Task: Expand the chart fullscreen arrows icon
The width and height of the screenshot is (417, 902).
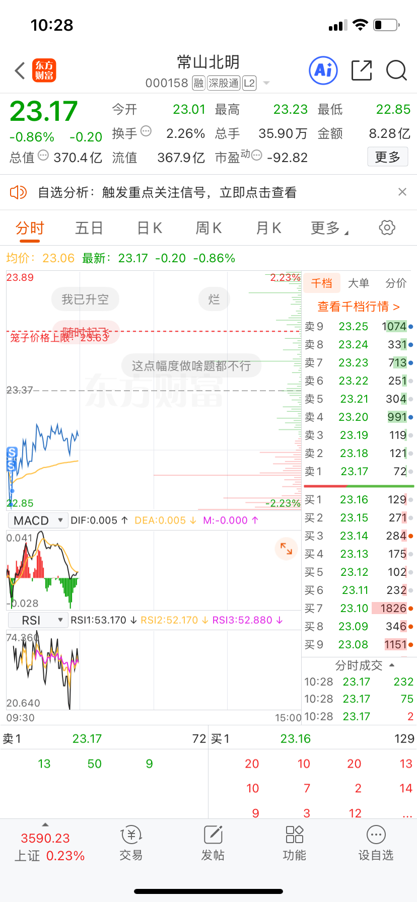Action: coord(286,549)
